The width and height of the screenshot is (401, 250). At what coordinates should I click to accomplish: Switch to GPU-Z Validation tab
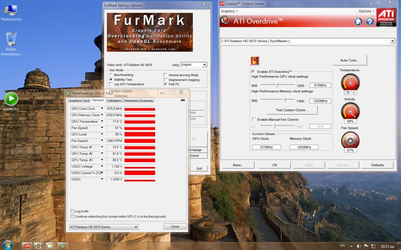click(114, 100)
